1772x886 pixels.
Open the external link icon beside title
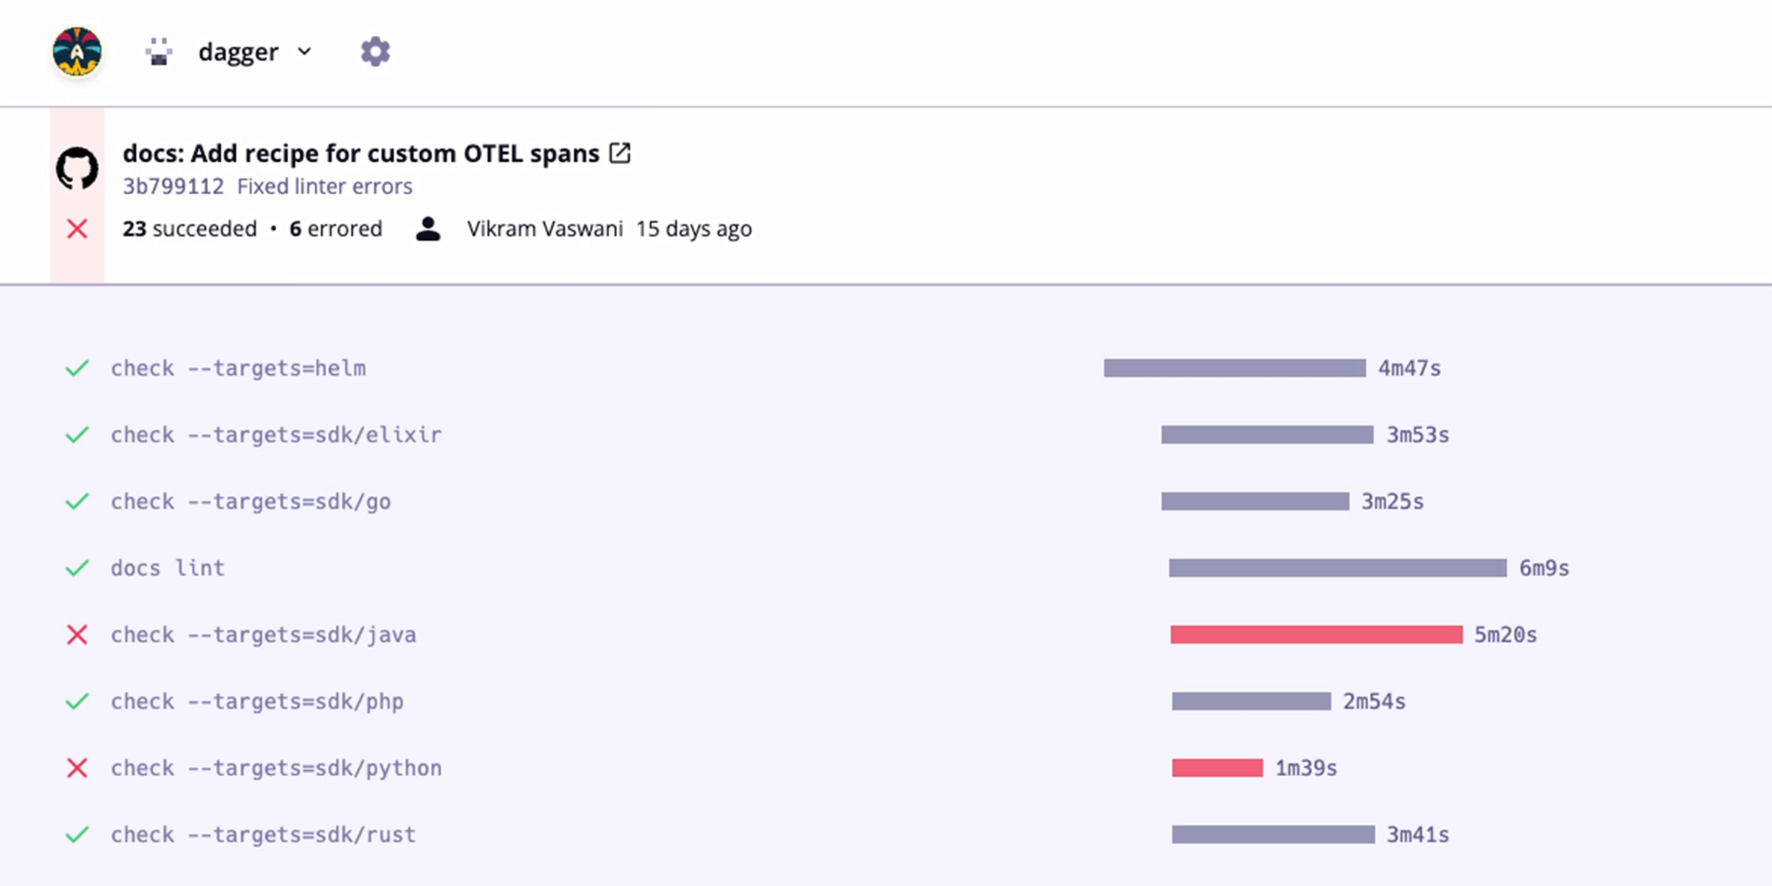[619, 153]
